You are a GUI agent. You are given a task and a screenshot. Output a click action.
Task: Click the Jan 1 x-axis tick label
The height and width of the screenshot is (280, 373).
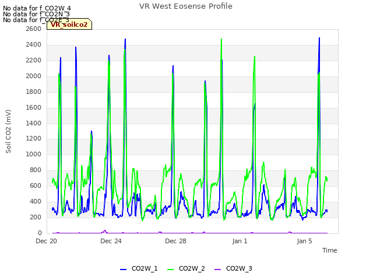click(240, 241)
